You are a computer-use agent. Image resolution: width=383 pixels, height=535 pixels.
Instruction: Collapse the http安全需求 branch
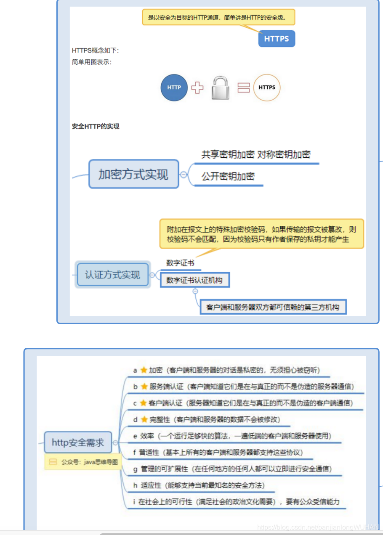click(x=115, y=443)
